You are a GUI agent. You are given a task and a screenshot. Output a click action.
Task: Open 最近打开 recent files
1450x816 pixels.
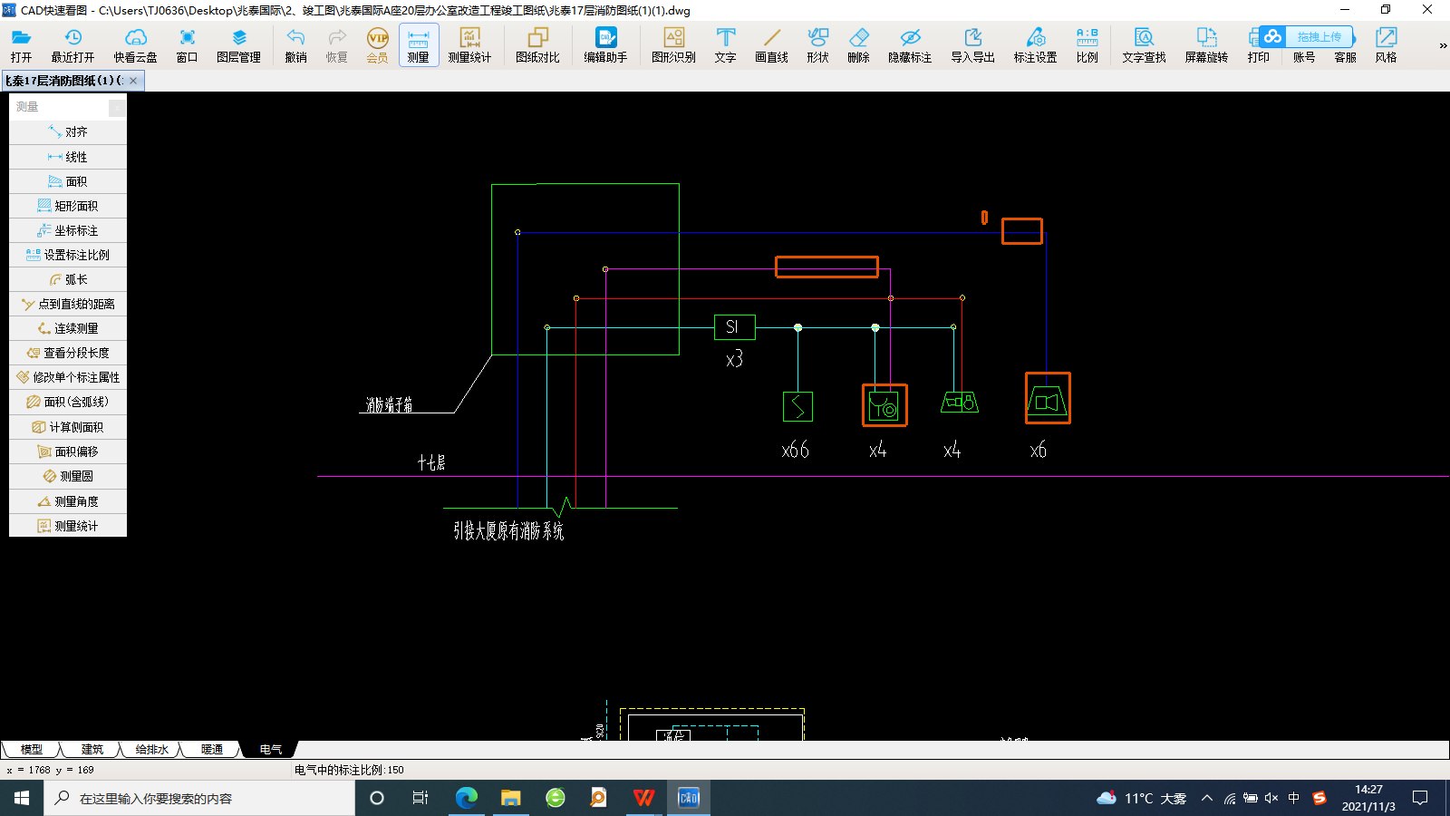72,44
